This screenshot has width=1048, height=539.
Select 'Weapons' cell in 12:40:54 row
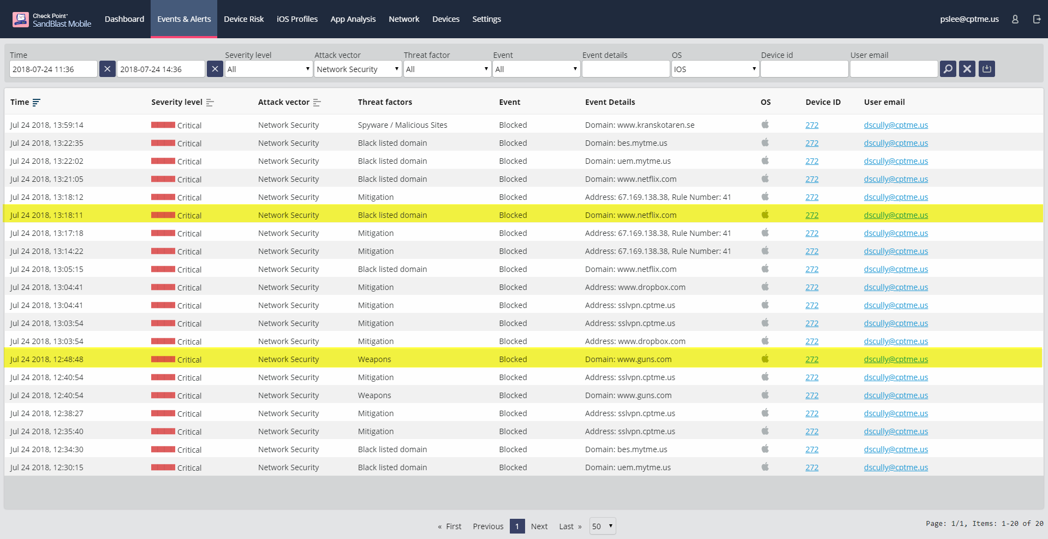coord(374,395)
